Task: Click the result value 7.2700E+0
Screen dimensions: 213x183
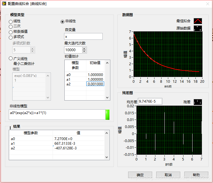Action: tap(63, 139)
